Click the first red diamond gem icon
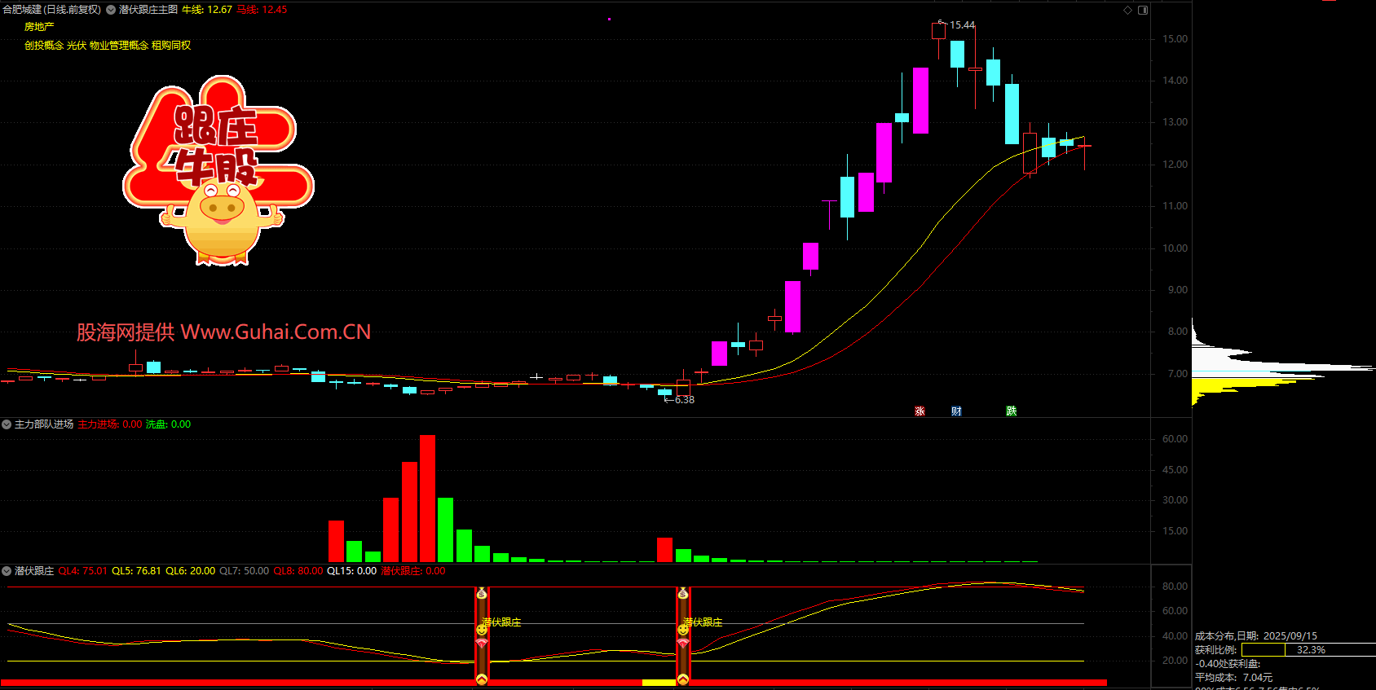 pyautogui.click(x=482, y=644)
